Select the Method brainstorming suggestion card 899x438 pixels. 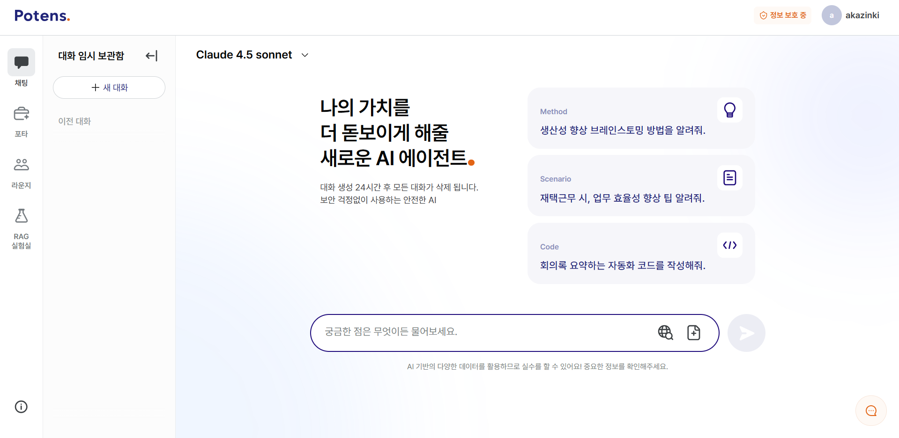click(640, 118)
